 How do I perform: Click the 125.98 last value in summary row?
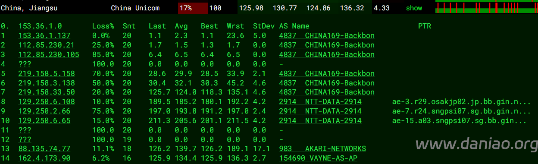[x=252, y=8]
